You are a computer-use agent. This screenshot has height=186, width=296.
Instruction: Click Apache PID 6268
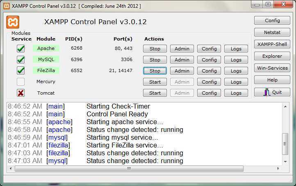[76, 48]
